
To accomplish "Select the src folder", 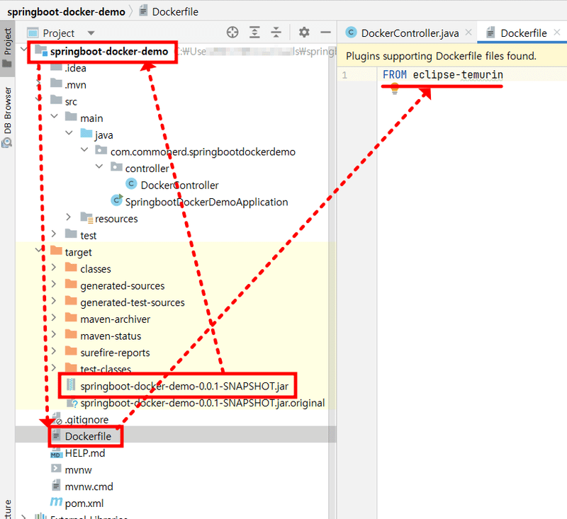I will 71,101.
